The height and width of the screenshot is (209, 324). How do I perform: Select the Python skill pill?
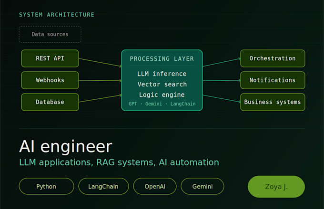pyautogui.click(x=46, y=186)
